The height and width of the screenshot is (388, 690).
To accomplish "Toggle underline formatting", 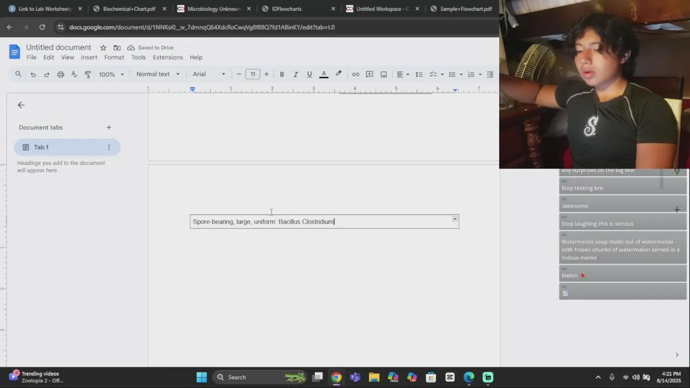I will pyautogui.click(x=309, y=74).
